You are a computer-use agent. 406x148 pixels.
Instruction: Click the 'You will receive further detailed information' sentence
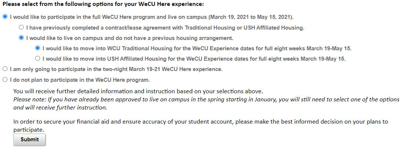tap(138, 91)
